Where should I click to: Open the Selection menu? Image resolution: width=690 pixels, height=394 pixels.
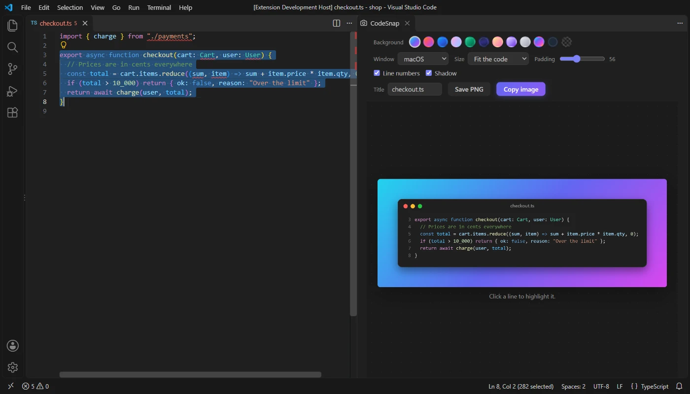click(70, 7)
